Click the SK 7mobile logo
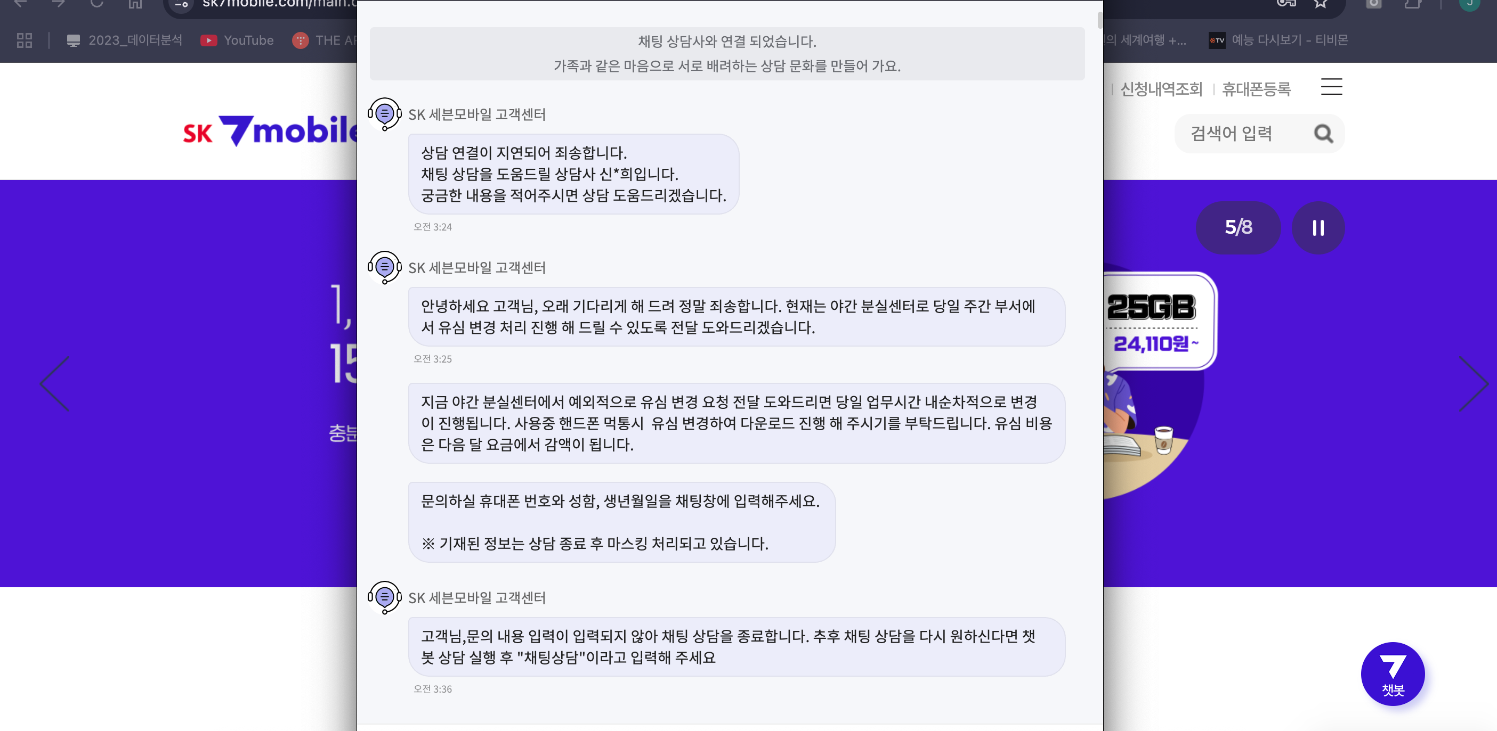 (x=270, y=130)
